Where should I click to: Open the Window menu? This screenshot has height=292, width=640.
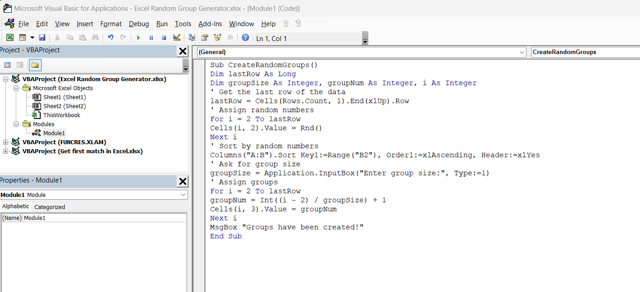(241, 24)
